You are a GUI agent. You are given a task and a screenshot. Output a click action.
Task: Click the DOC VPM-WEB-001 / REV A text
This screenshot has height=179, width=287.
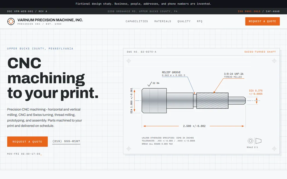27,11
